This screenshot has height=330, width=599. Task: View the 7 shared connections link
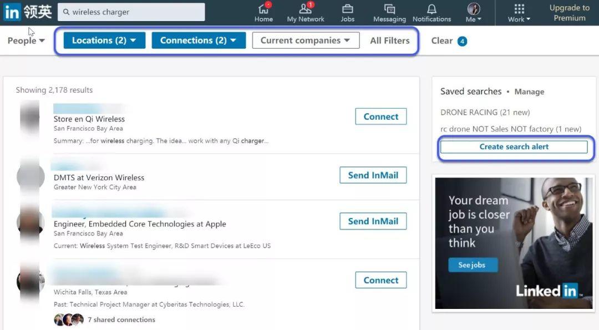point(121,319)
